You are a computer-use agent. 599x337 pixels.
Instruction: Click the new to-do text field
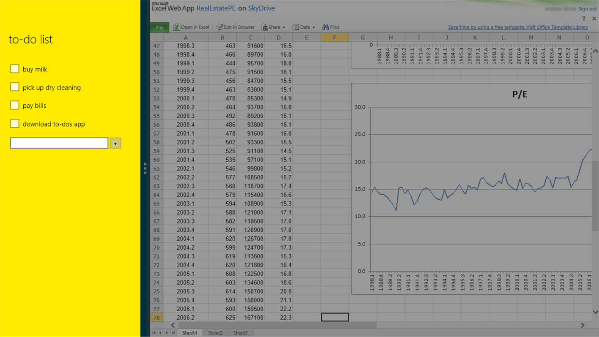click(x=59, y=143)
